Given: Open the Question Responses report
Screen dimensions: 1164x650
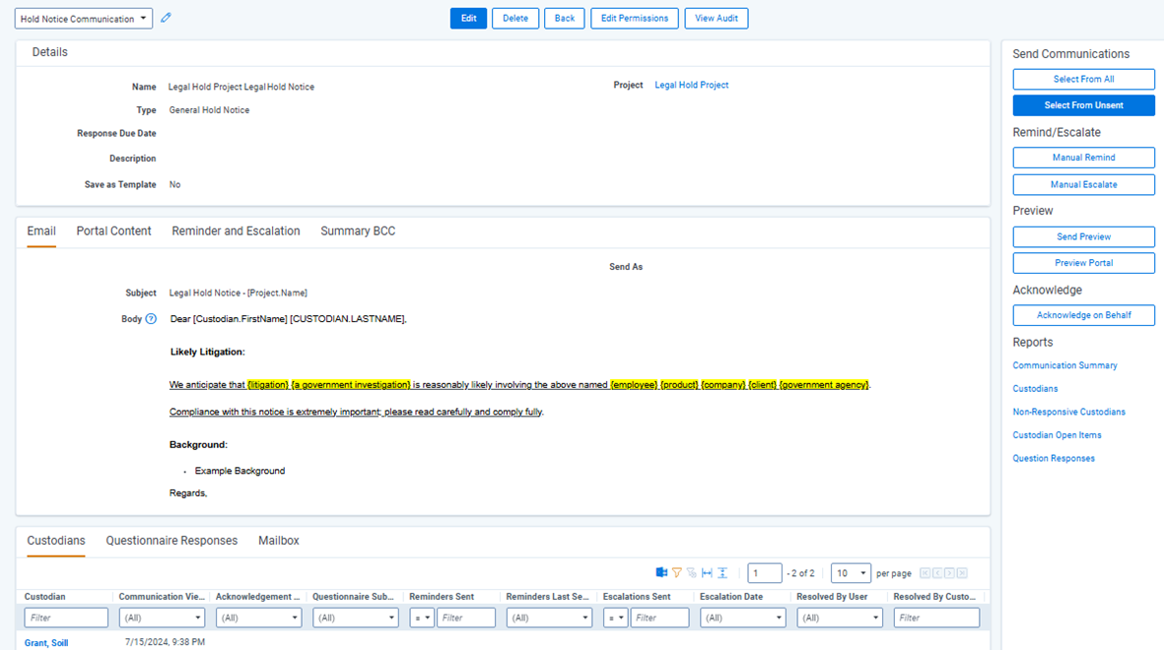Looking at the screenshot, I should tap(1054, 459).
